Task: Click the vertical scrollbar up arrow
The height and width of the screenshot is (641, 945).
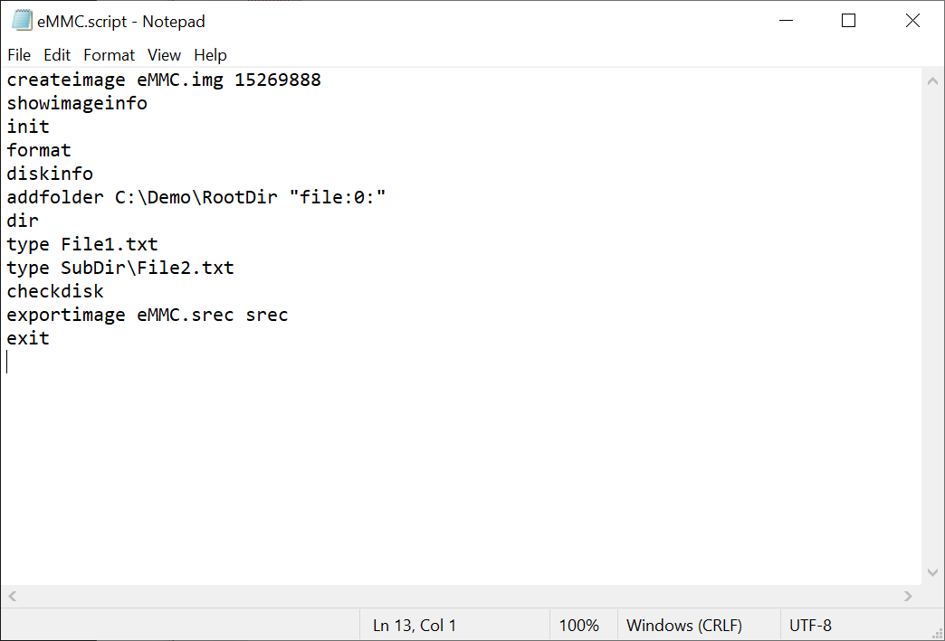Action: tap(932, 80)
